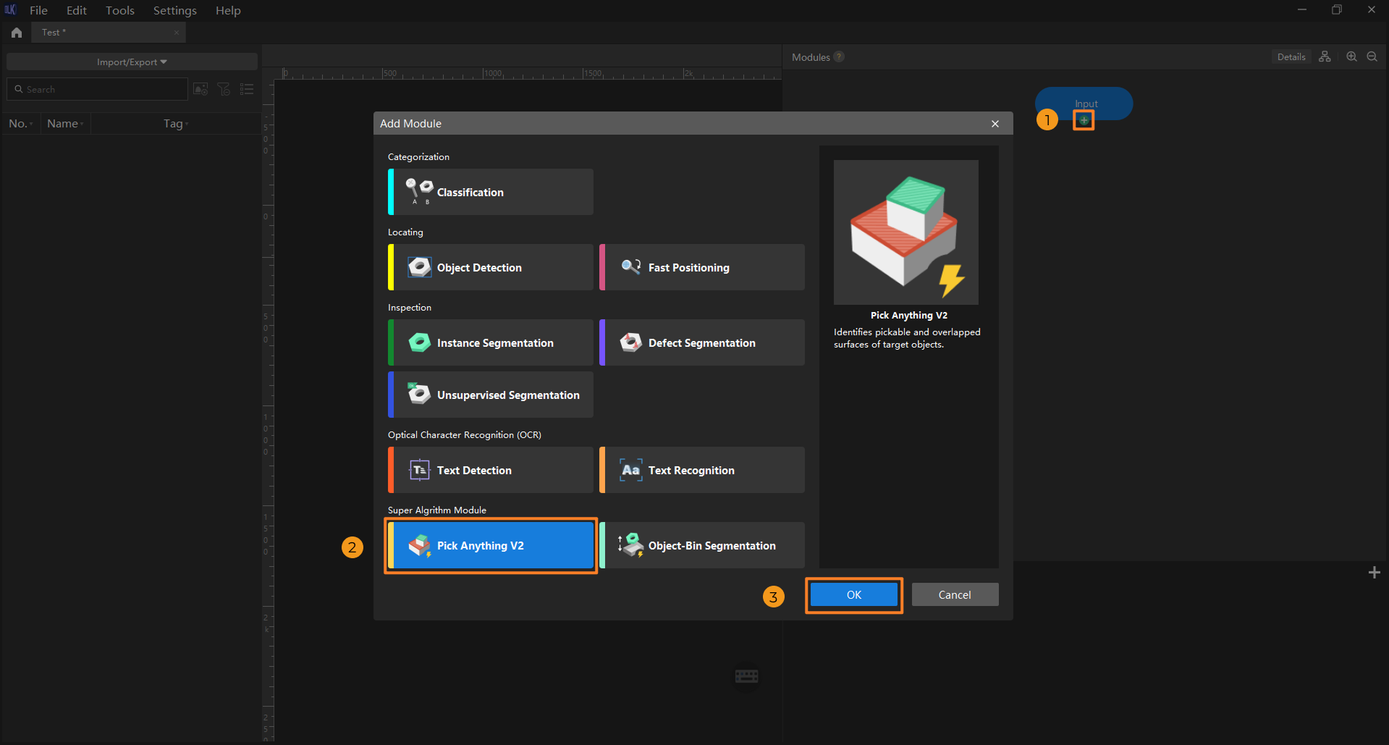Confirm with the OK button

click(x=854, y=594)
